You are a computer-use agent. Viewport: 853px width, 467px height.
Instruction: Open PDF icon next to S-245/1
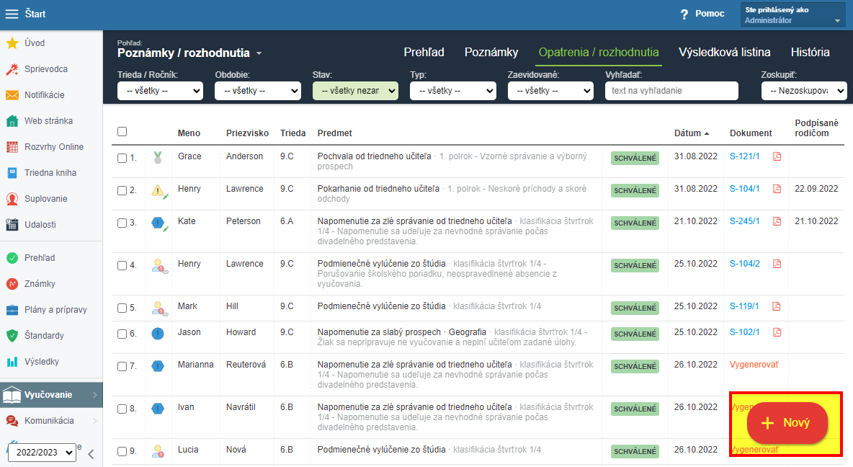point(777,221)
